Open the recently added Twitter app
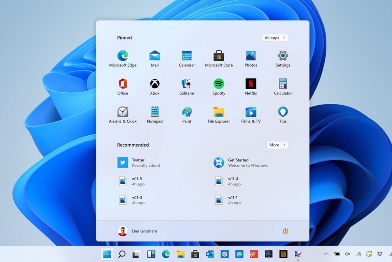392x262 pixels. [138, 162]
